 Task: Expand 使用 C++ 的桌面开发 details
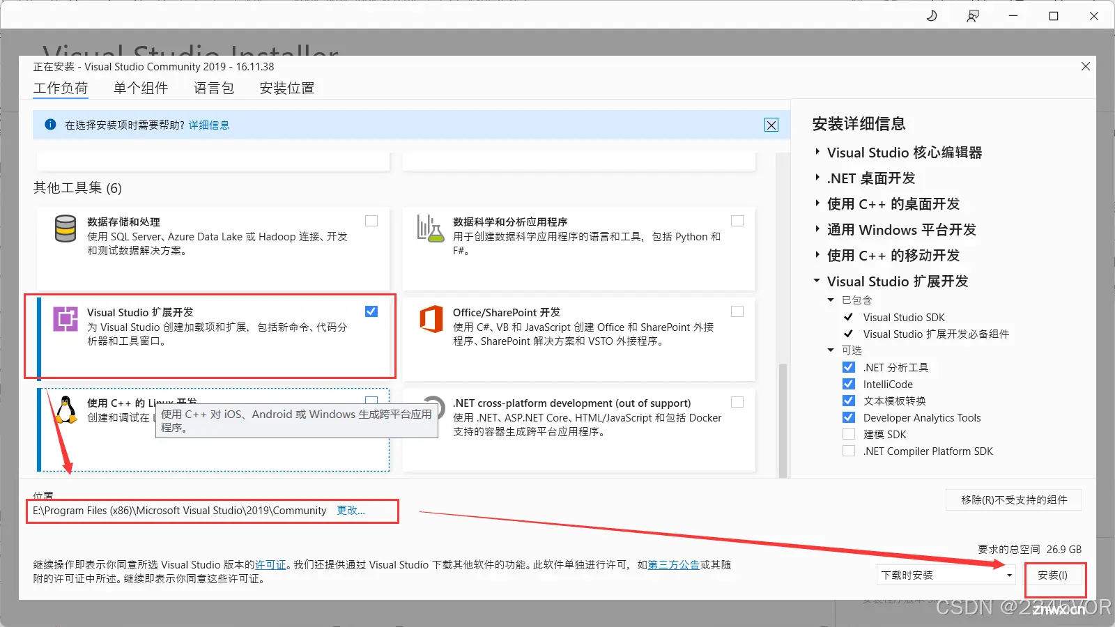[817, 203]
